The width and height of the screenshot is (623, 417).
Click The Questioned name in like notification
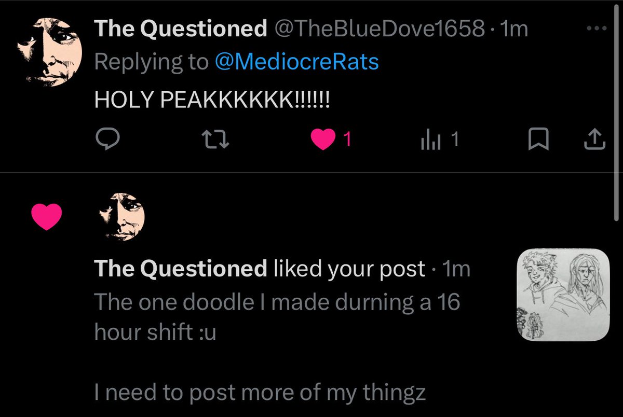pos(181,269)
